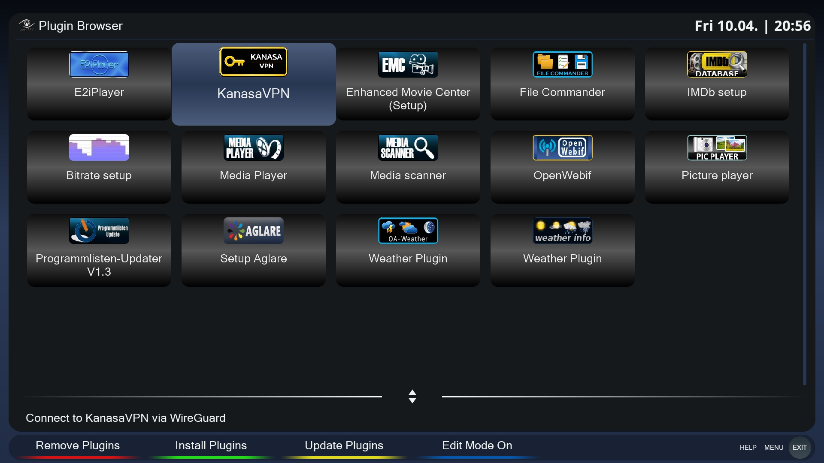The width and height of the screenshot is (824, 463).
Task: Toggle Edit Mode On
Action: pos(477,445)
